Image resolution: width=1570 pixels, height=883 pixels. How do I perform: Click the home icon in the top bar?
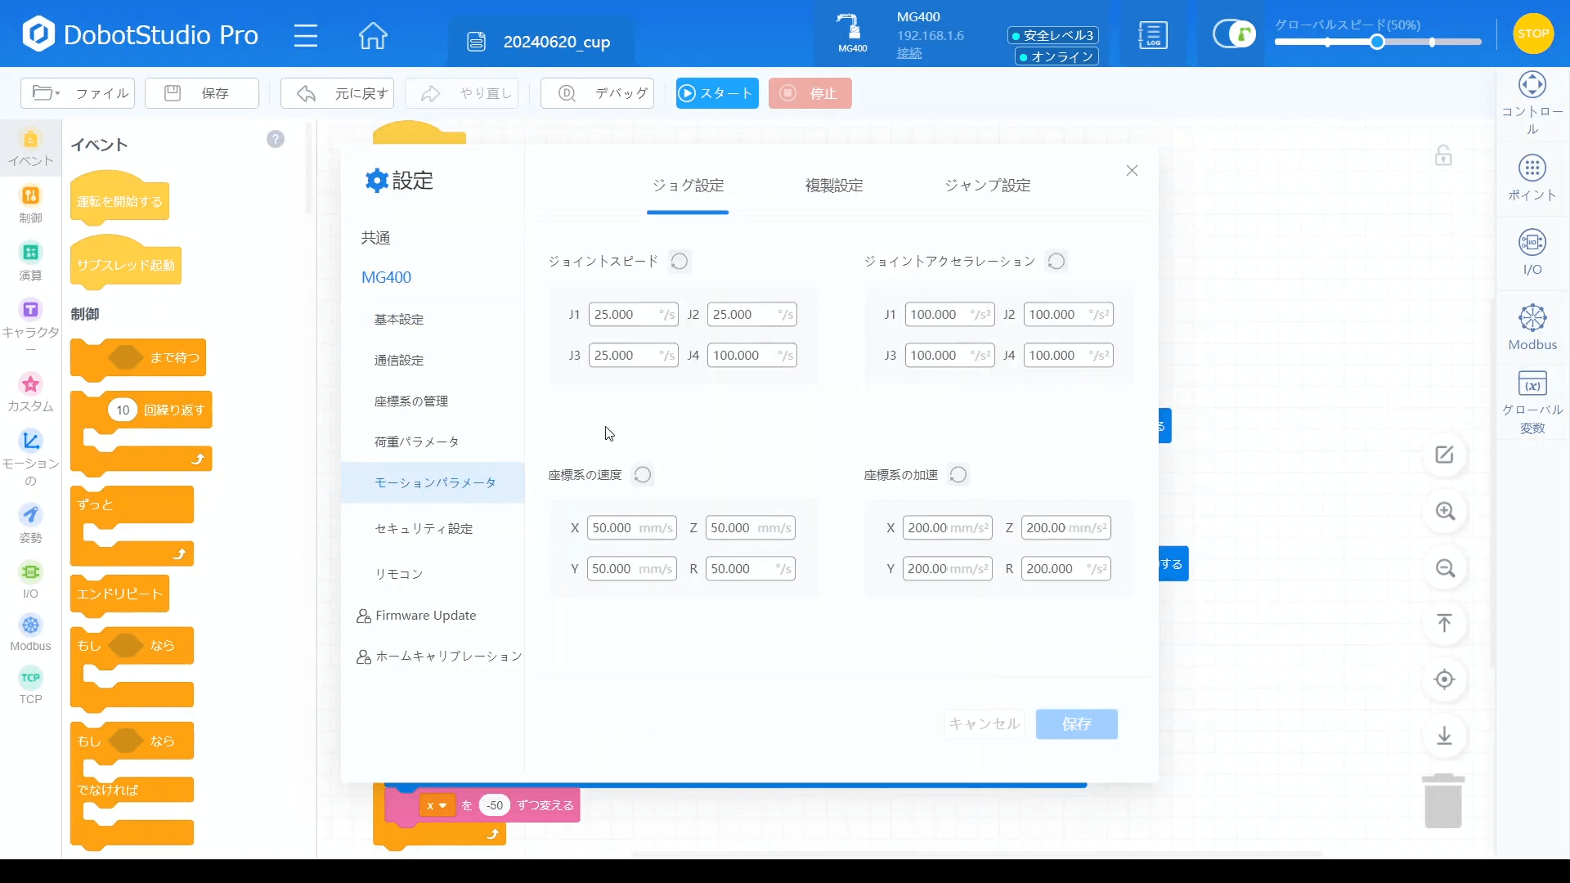tap(373, 35)
